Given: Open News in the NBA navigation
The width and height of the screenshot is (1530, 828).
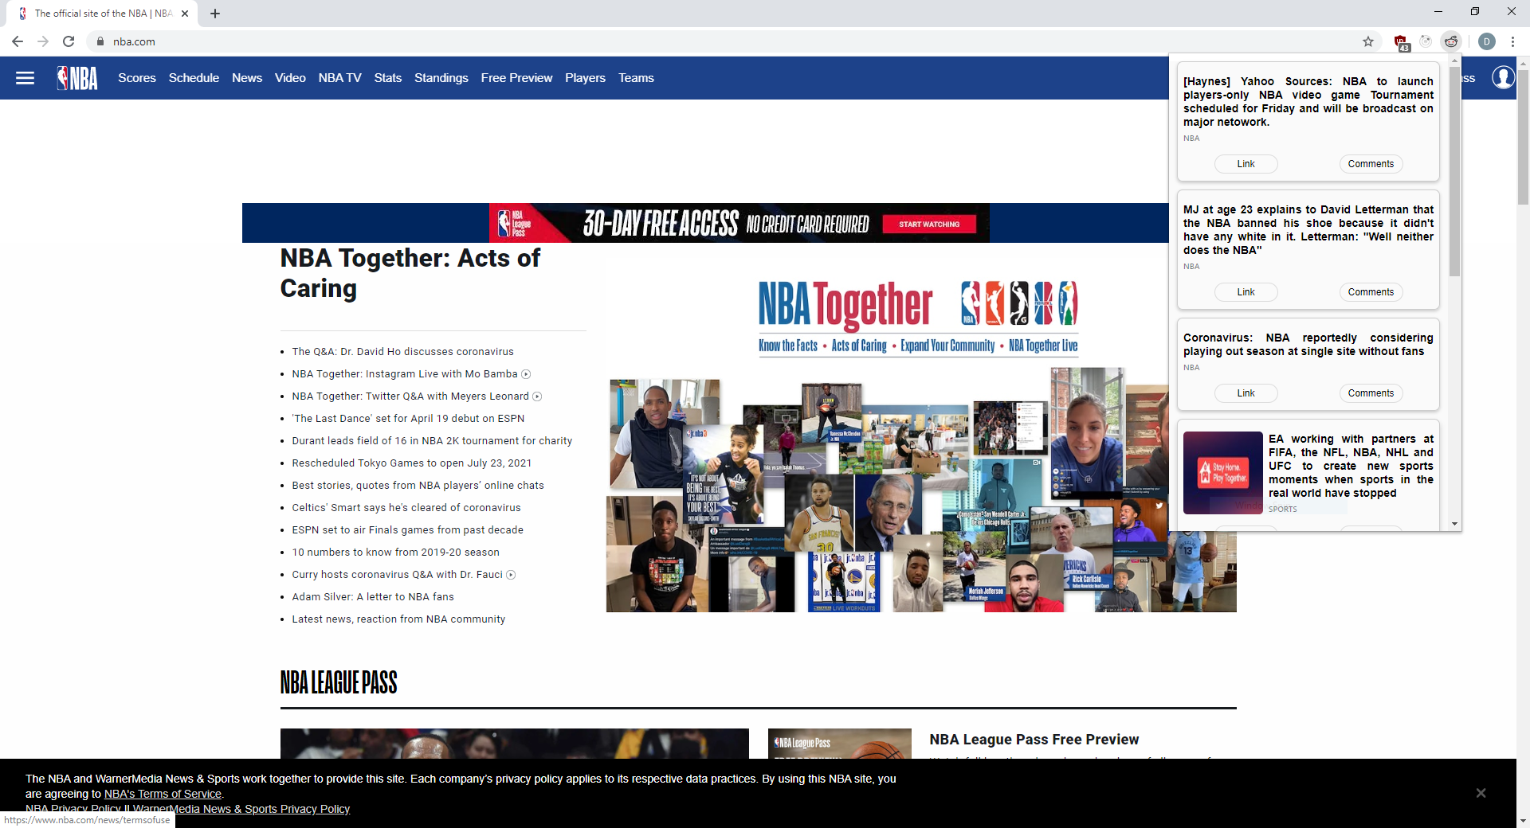Looking at the screenshot, I should pyautogui.click(x=247, y=78).
